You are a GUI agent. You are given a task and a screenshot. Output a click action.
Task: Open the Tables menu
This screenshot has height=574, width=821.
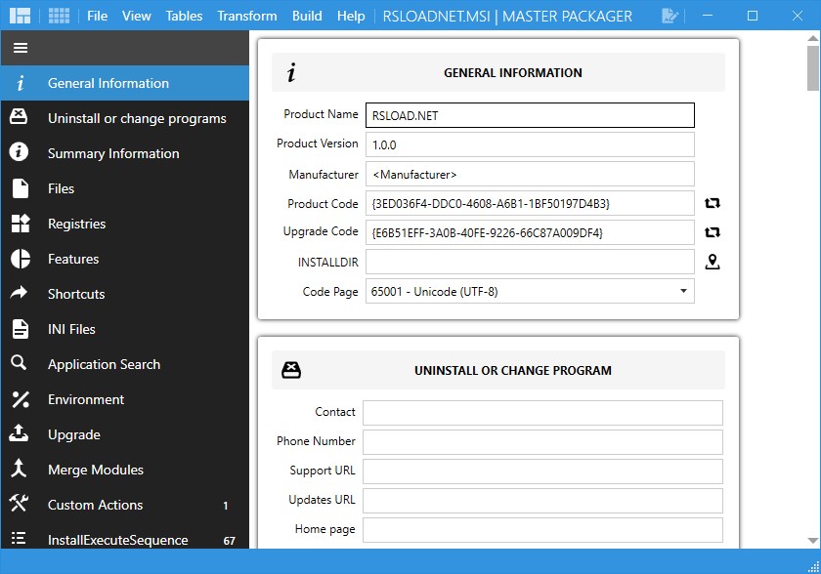tap(185, 17)
